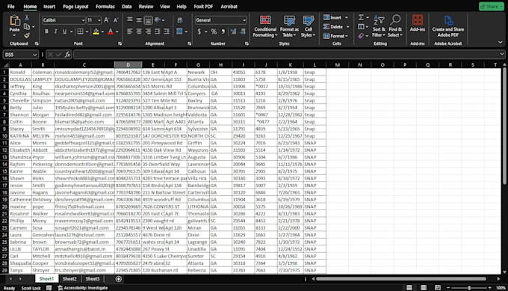Open Find & Select dropdown
This screenshot has width=508, height=291.
[x=394, y=26]
